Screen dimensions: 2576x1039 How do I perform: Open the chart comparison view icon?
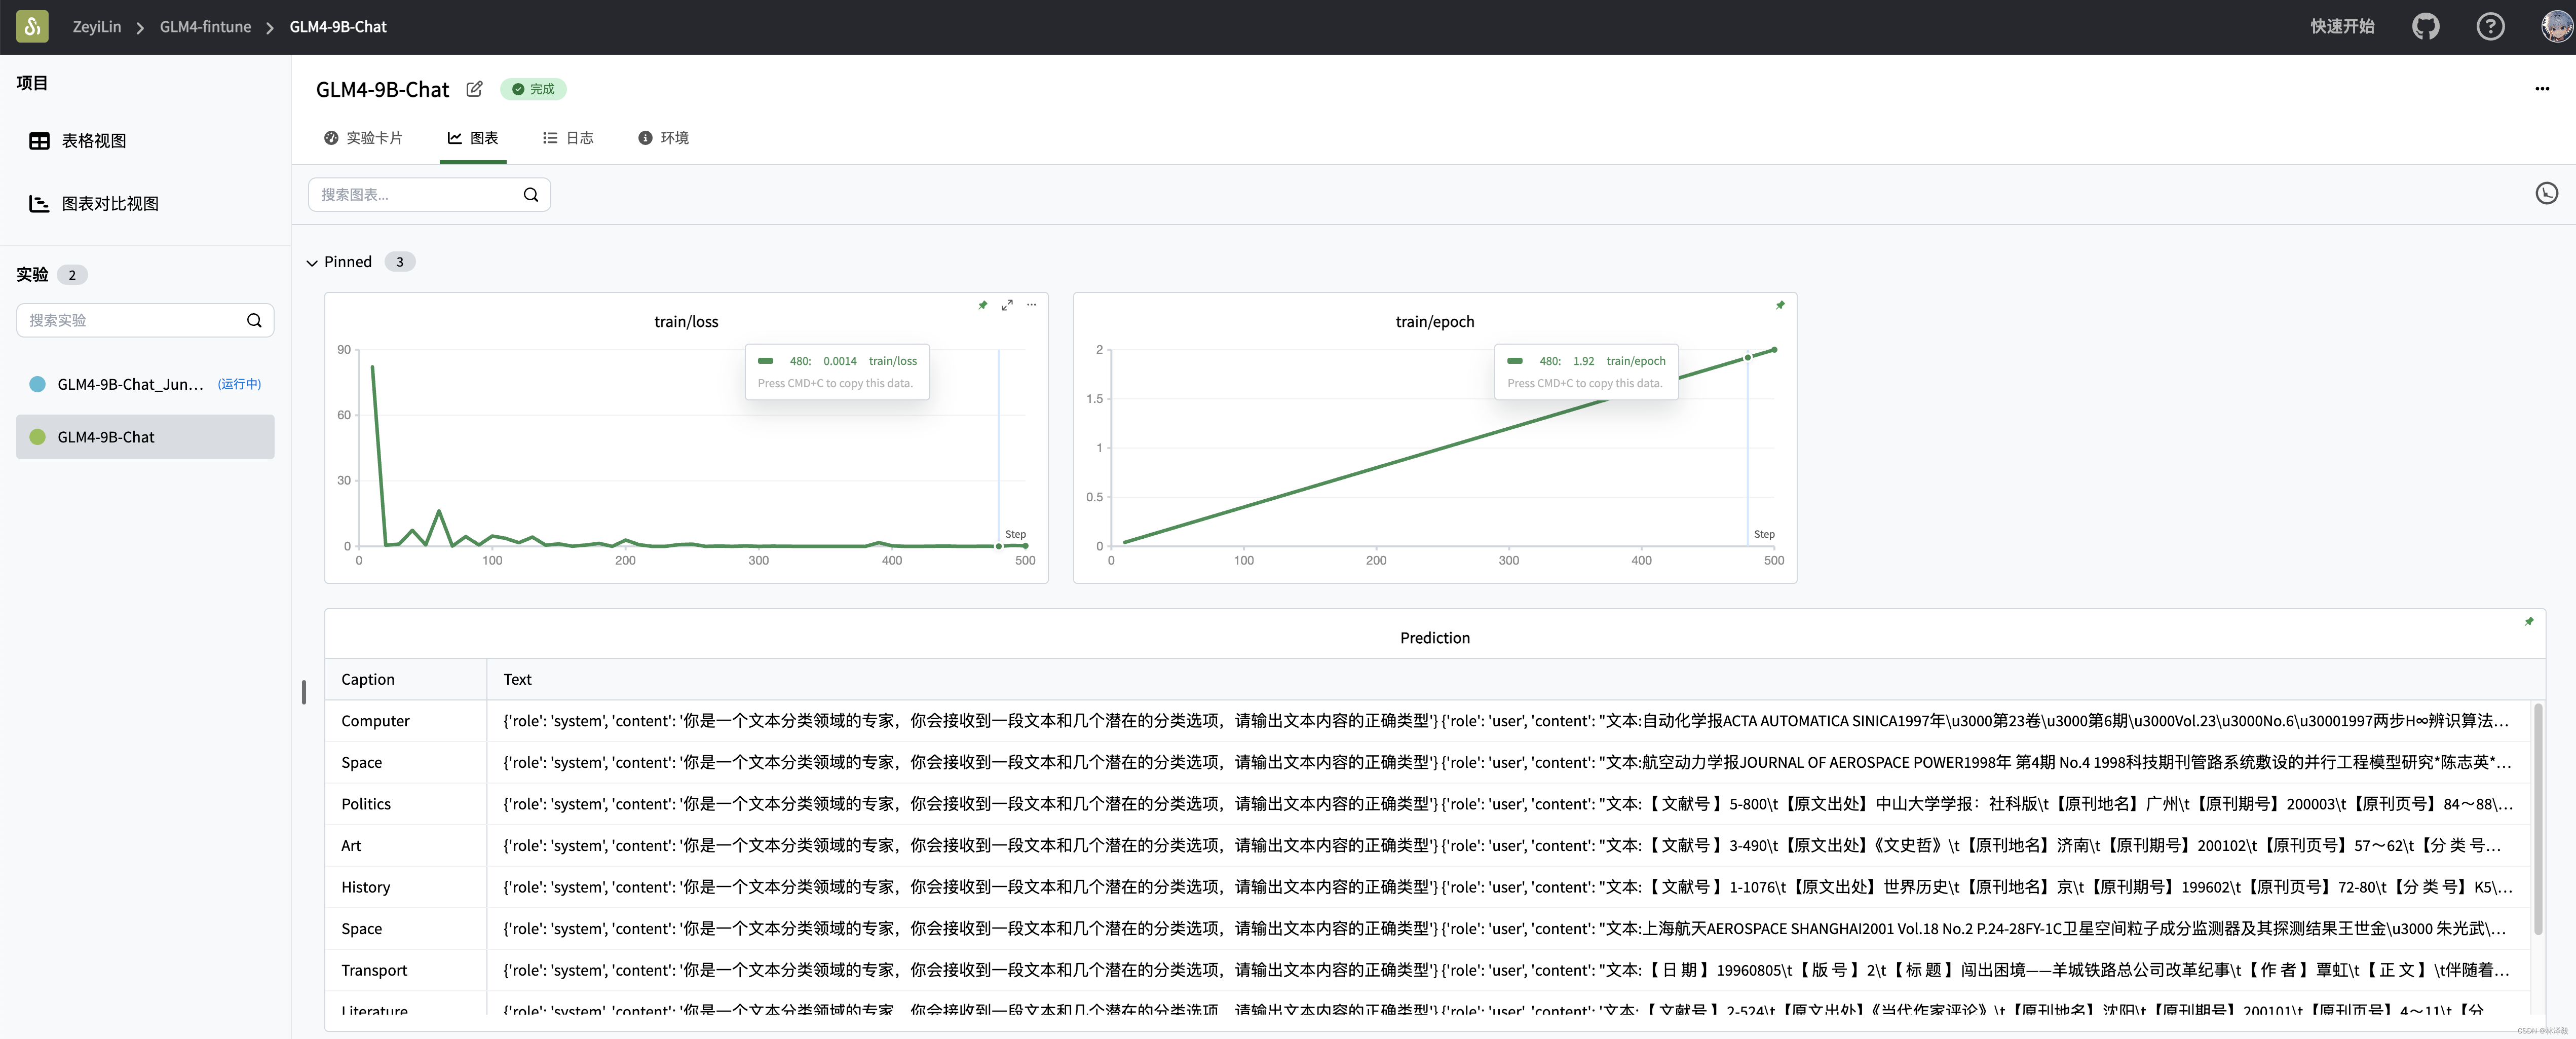pos(39,203)
